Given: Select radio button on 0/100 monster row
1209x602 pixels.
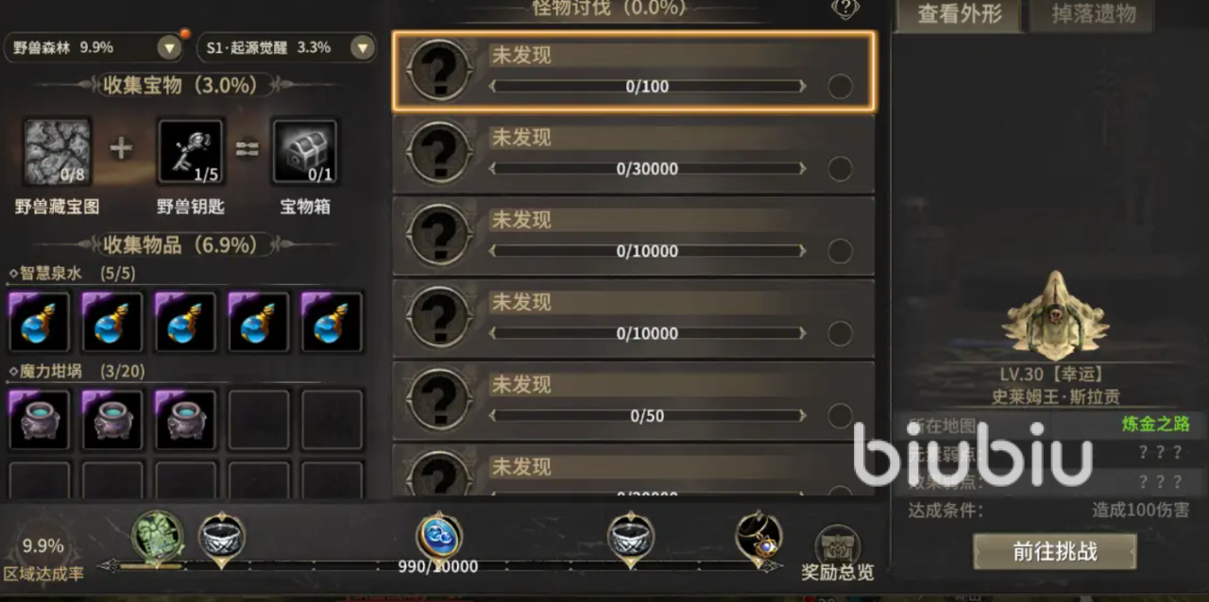Looking at the screenshot, I should click(x=840, y=87).
